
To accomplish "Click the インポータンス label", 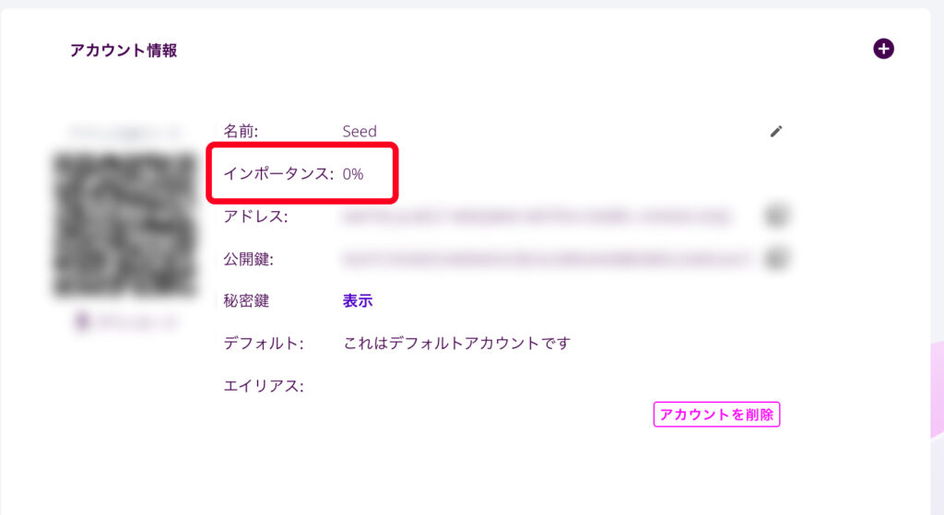I will tap(278, 174).
